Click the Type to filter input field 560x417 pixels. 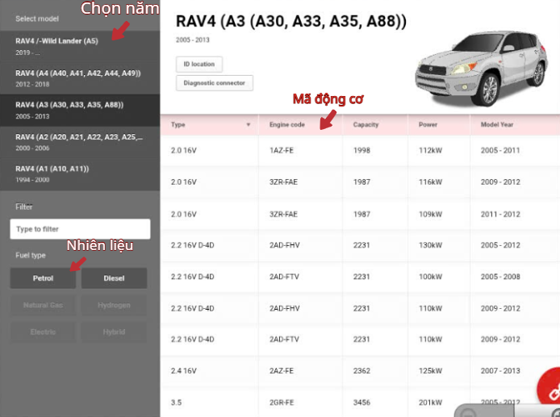tap(80, 229)
